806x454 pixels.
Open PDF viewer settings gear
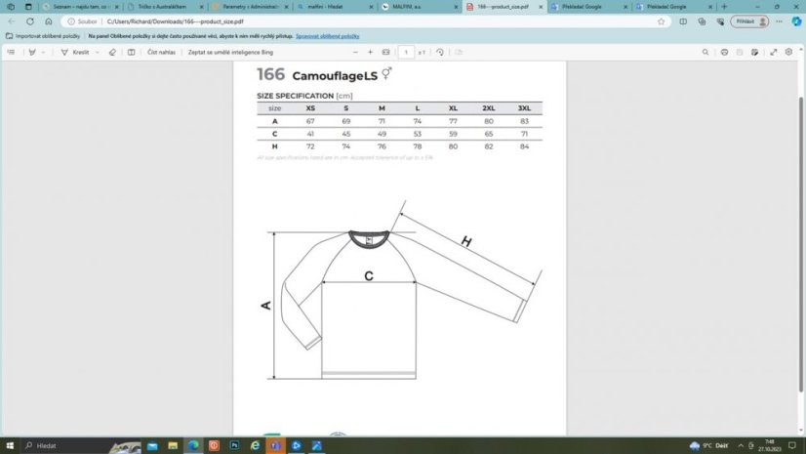coord(788,52)
